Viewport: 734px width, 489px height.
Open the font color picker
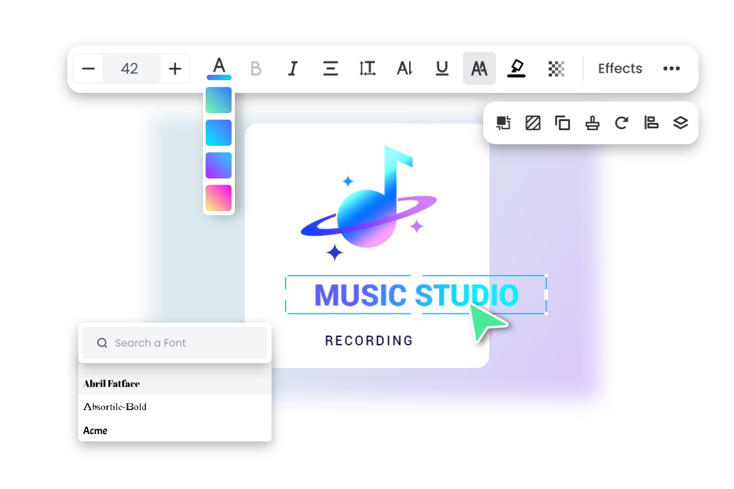click(219, 68)
